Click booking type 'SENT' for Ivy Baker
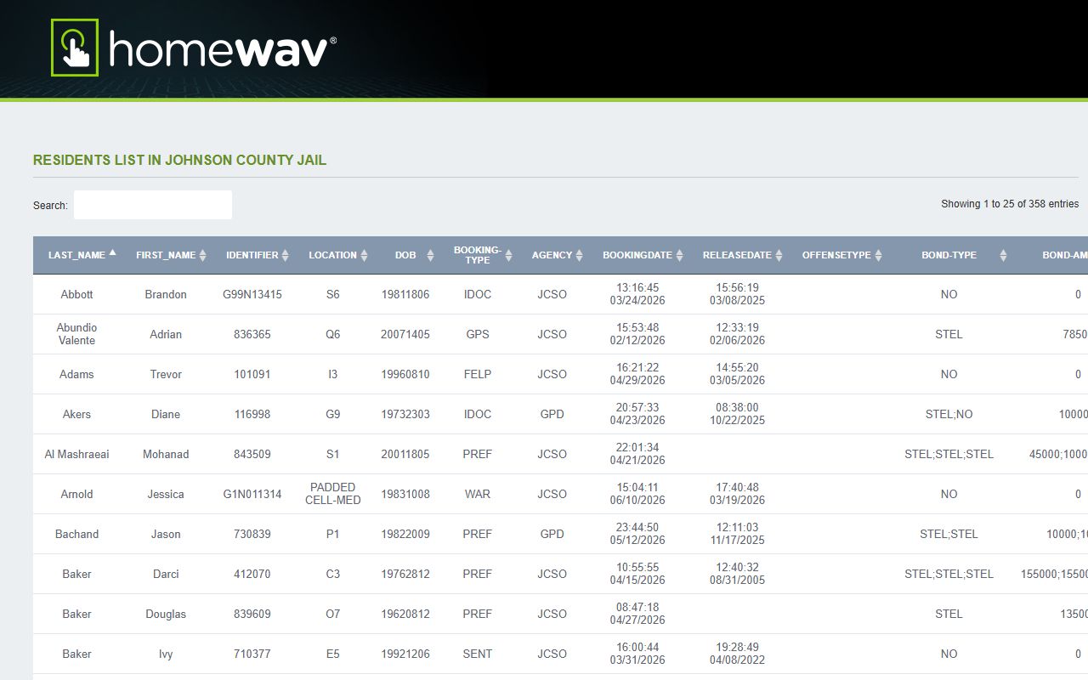The width and height of the screenshot is (1088, 680). pyautogui.click(x=478, y=654)
